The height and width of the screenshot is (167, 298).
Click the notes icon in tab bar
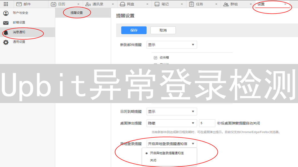(157, 4)
